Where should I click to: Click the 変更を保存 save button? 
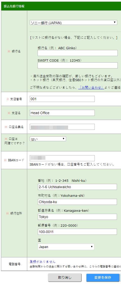click(x=103, y=277)
